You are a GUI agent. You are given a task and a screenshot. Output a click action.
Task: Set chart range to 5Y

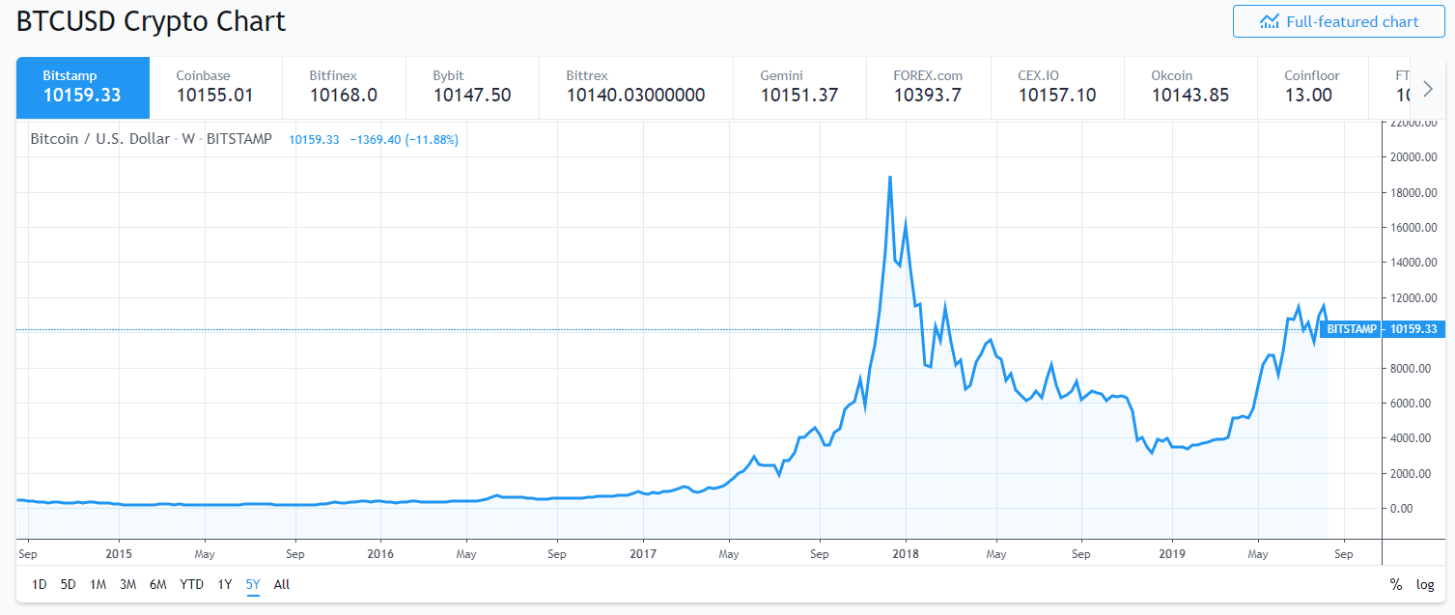(x=253, y=584)
